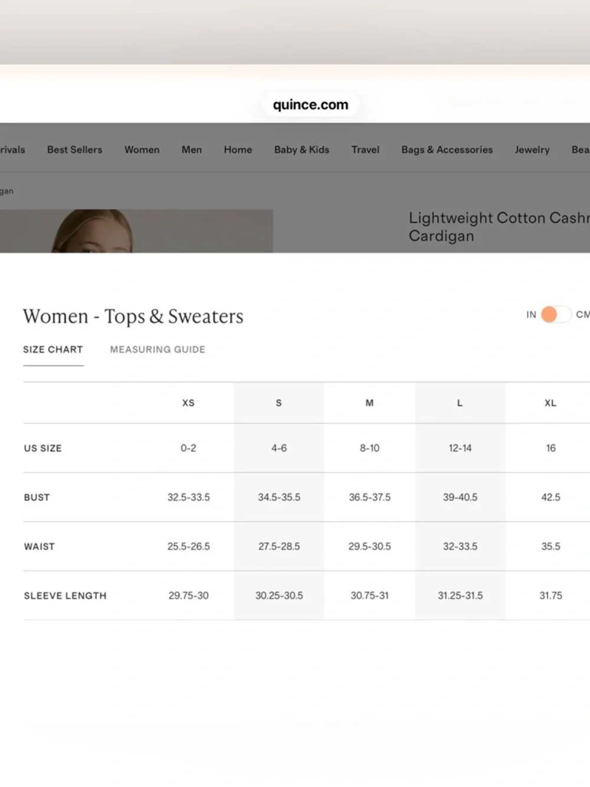Select the Size Chart tab

[x=53, y=350]
